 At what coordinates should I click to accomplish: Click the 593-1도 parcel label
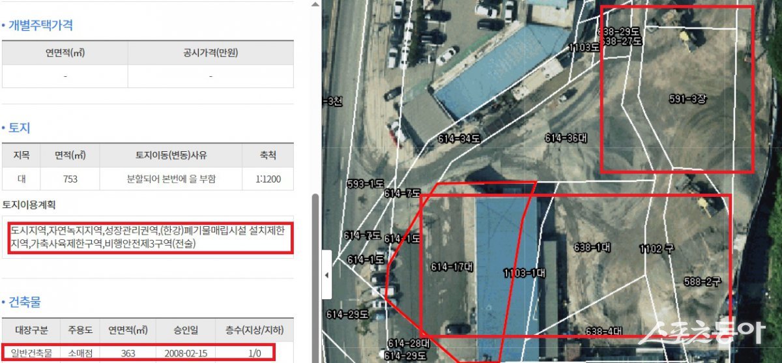(366, 183)
